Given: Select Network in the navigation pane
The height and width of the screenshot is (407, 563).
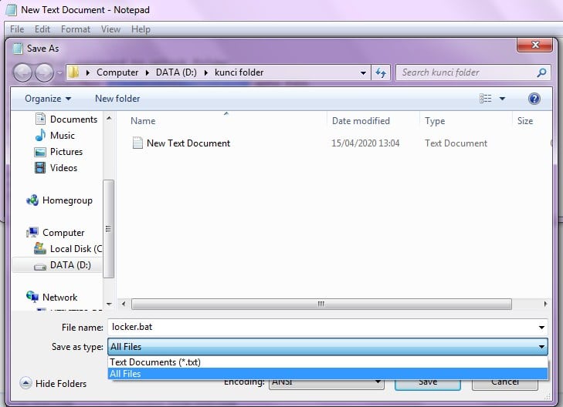Looking at the screenshot, I should (x=59, y=298).
